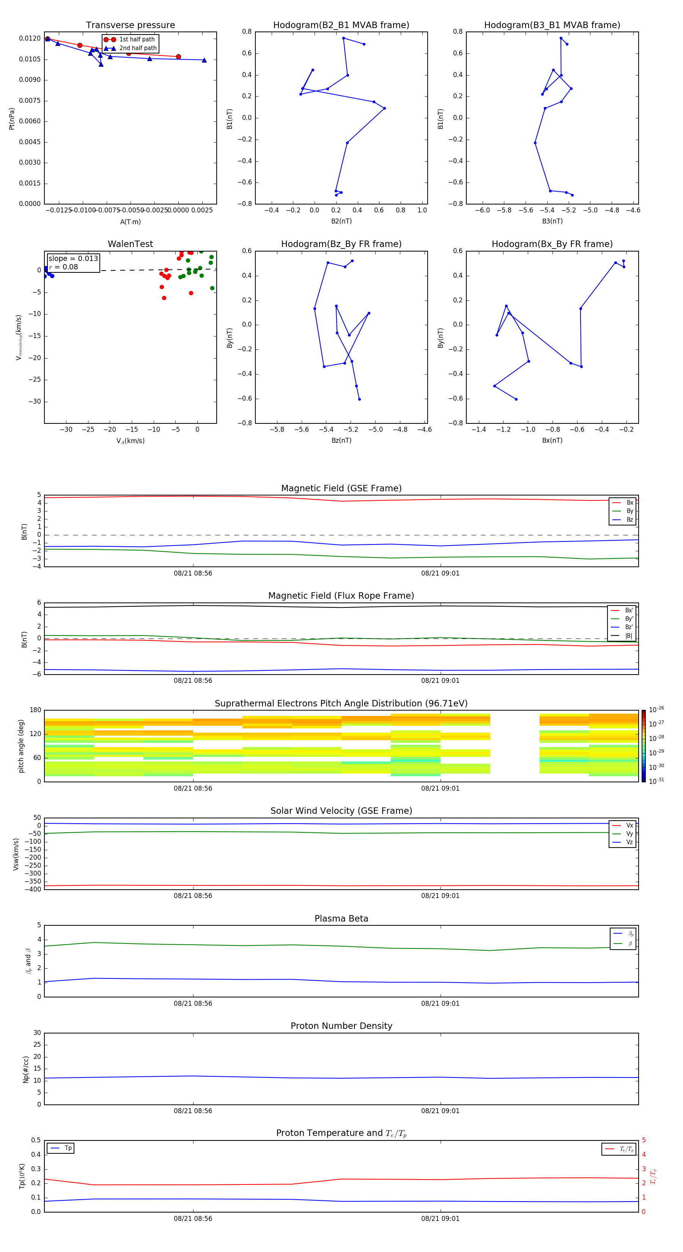Screen dimensions: 683x1252
Task: Click the "Tp(10^6K)" y-axis label
Action: (22, 1176)
